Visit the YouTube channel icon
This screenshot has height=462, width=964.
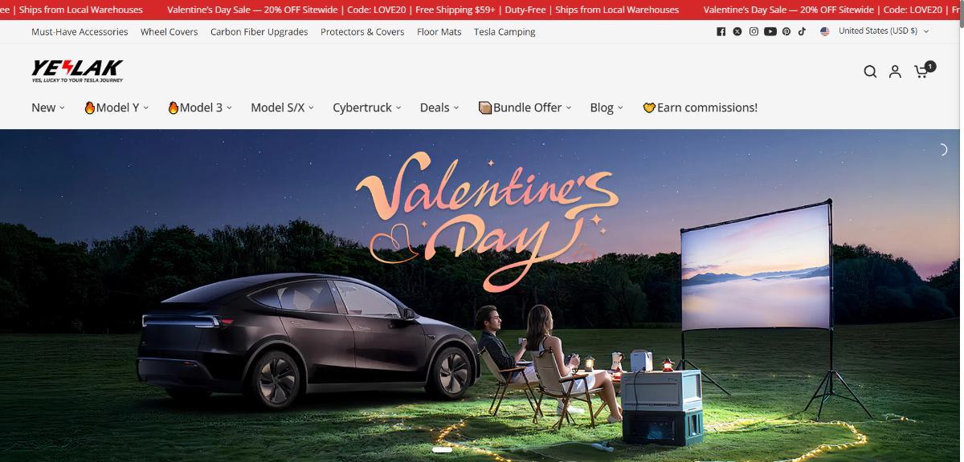click(770, 32)
